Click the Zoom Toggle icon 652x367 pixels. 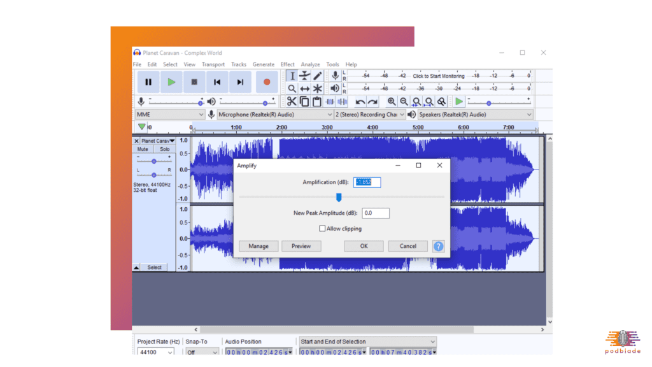(x=441, y=101)
